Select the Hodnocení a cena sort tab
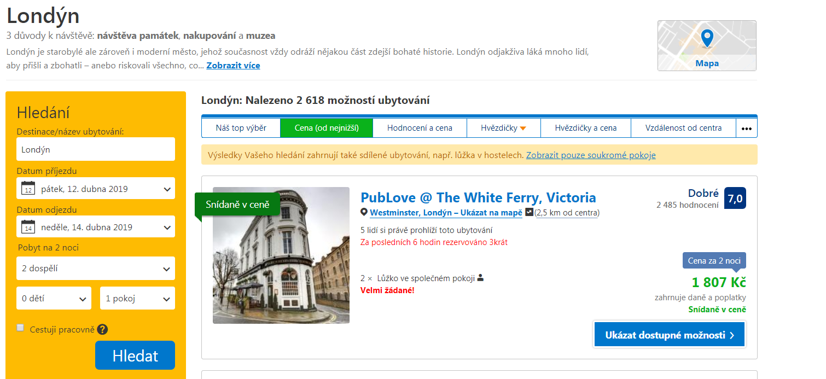 [x=420, y=128]
